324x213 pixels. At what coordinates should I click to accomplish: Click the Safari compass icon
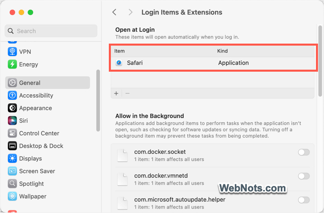[x=119, y=63]
